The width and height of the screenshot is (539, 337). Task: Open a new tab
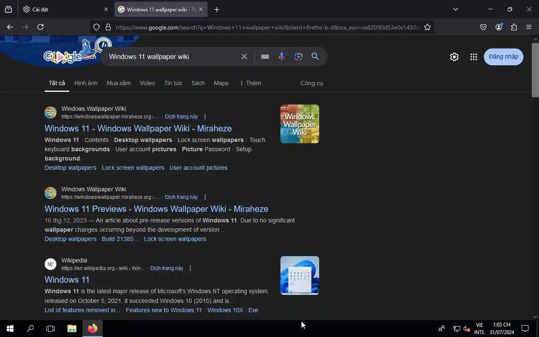[216, 9]
